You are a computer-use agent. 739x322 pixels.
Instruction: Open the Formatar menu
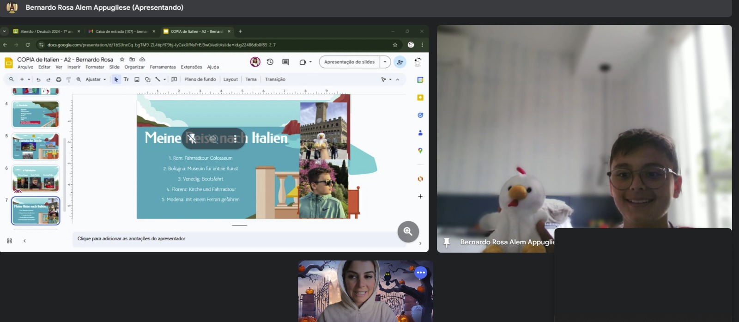click(95, 67)
